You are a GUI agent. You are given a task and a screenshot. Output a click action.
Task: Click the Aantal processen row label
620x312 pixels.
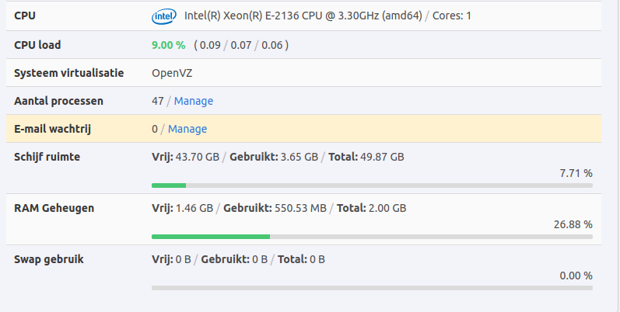coord(59,101)
